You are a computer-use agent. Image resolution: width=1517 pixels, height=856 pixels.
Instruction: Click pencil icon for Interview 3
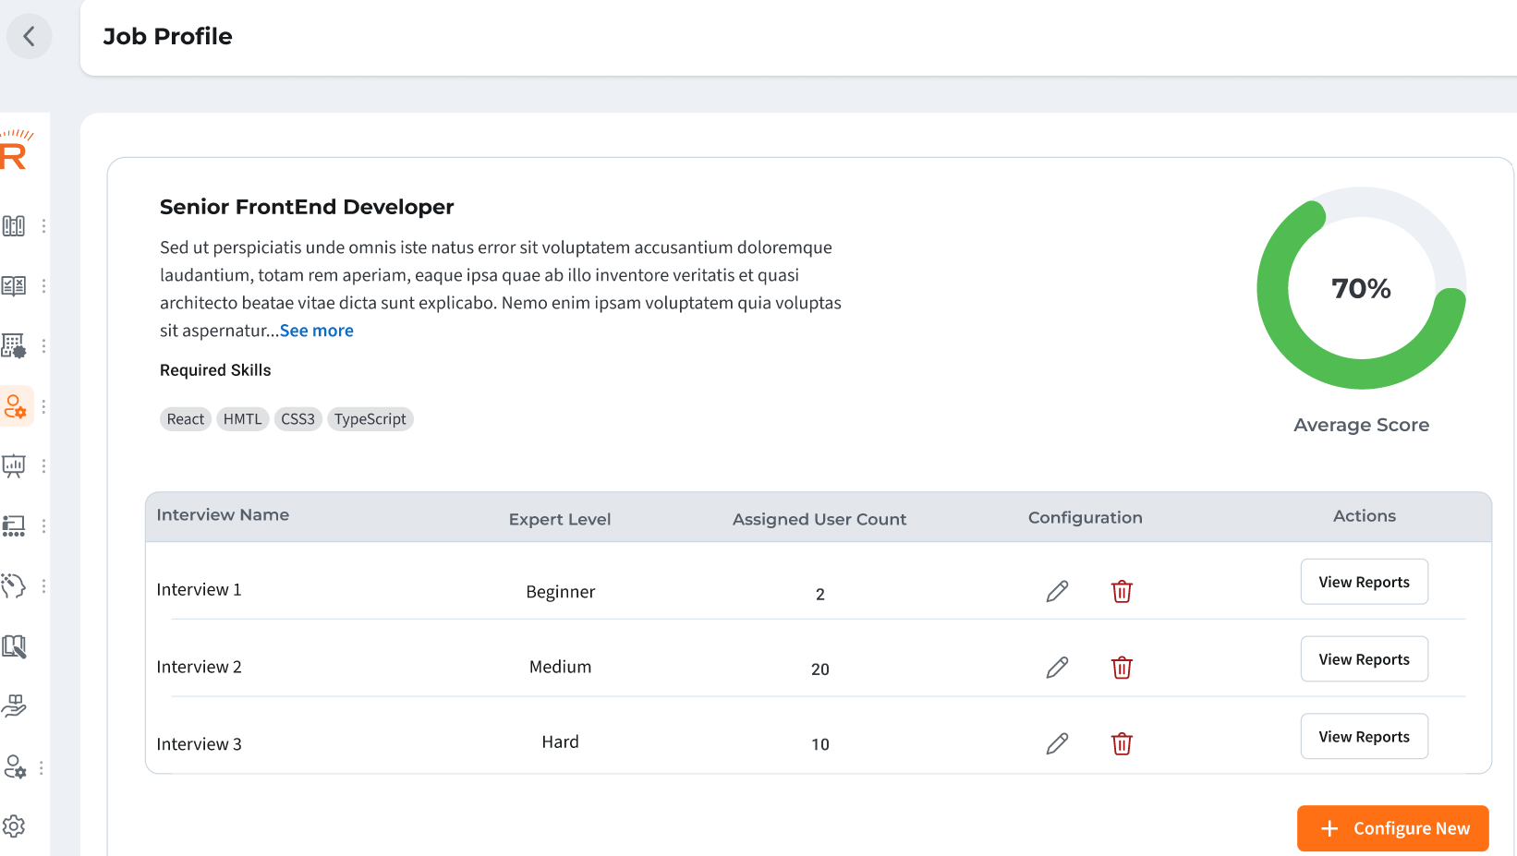click(1057, 743)
